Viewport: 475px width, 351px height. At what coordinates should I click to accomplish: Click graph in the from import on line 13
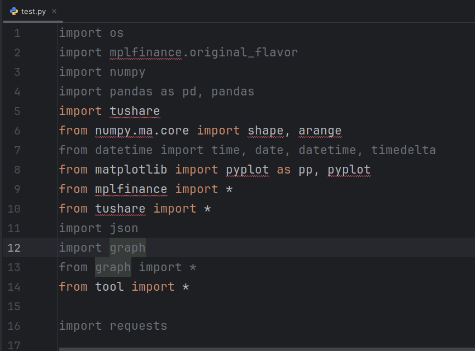tap(113, 267)
